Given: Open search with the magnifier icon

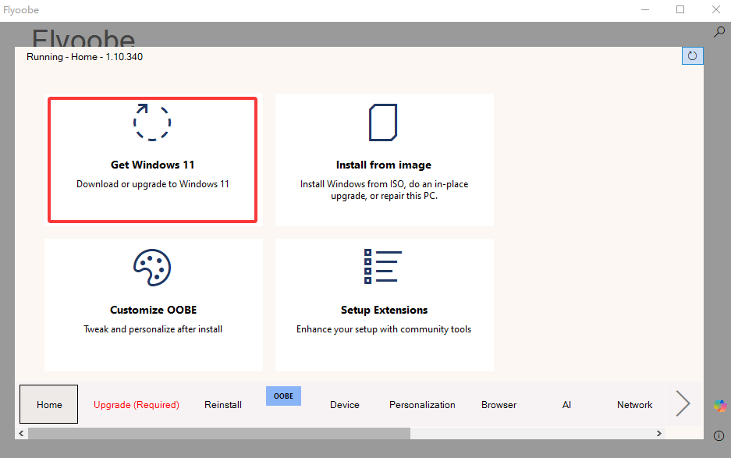Looking at the screenshot, I should 719,32.
